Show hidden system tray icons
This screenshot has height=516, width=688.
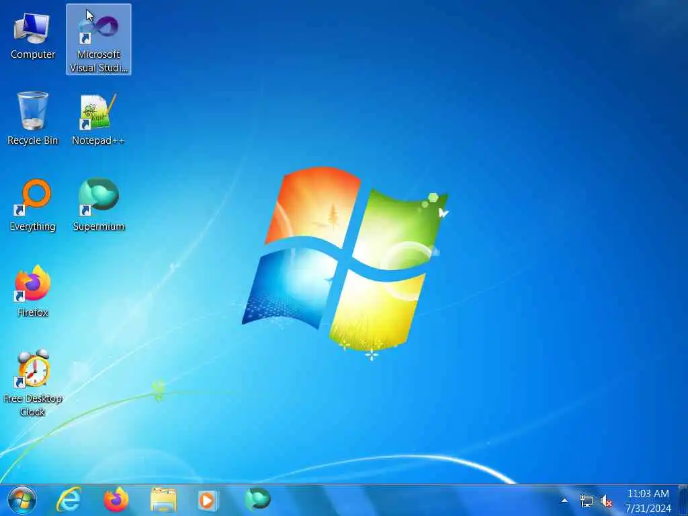coord(564,501)
